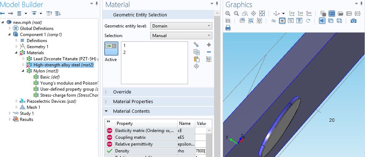Switch to the XY view icon

292,14
